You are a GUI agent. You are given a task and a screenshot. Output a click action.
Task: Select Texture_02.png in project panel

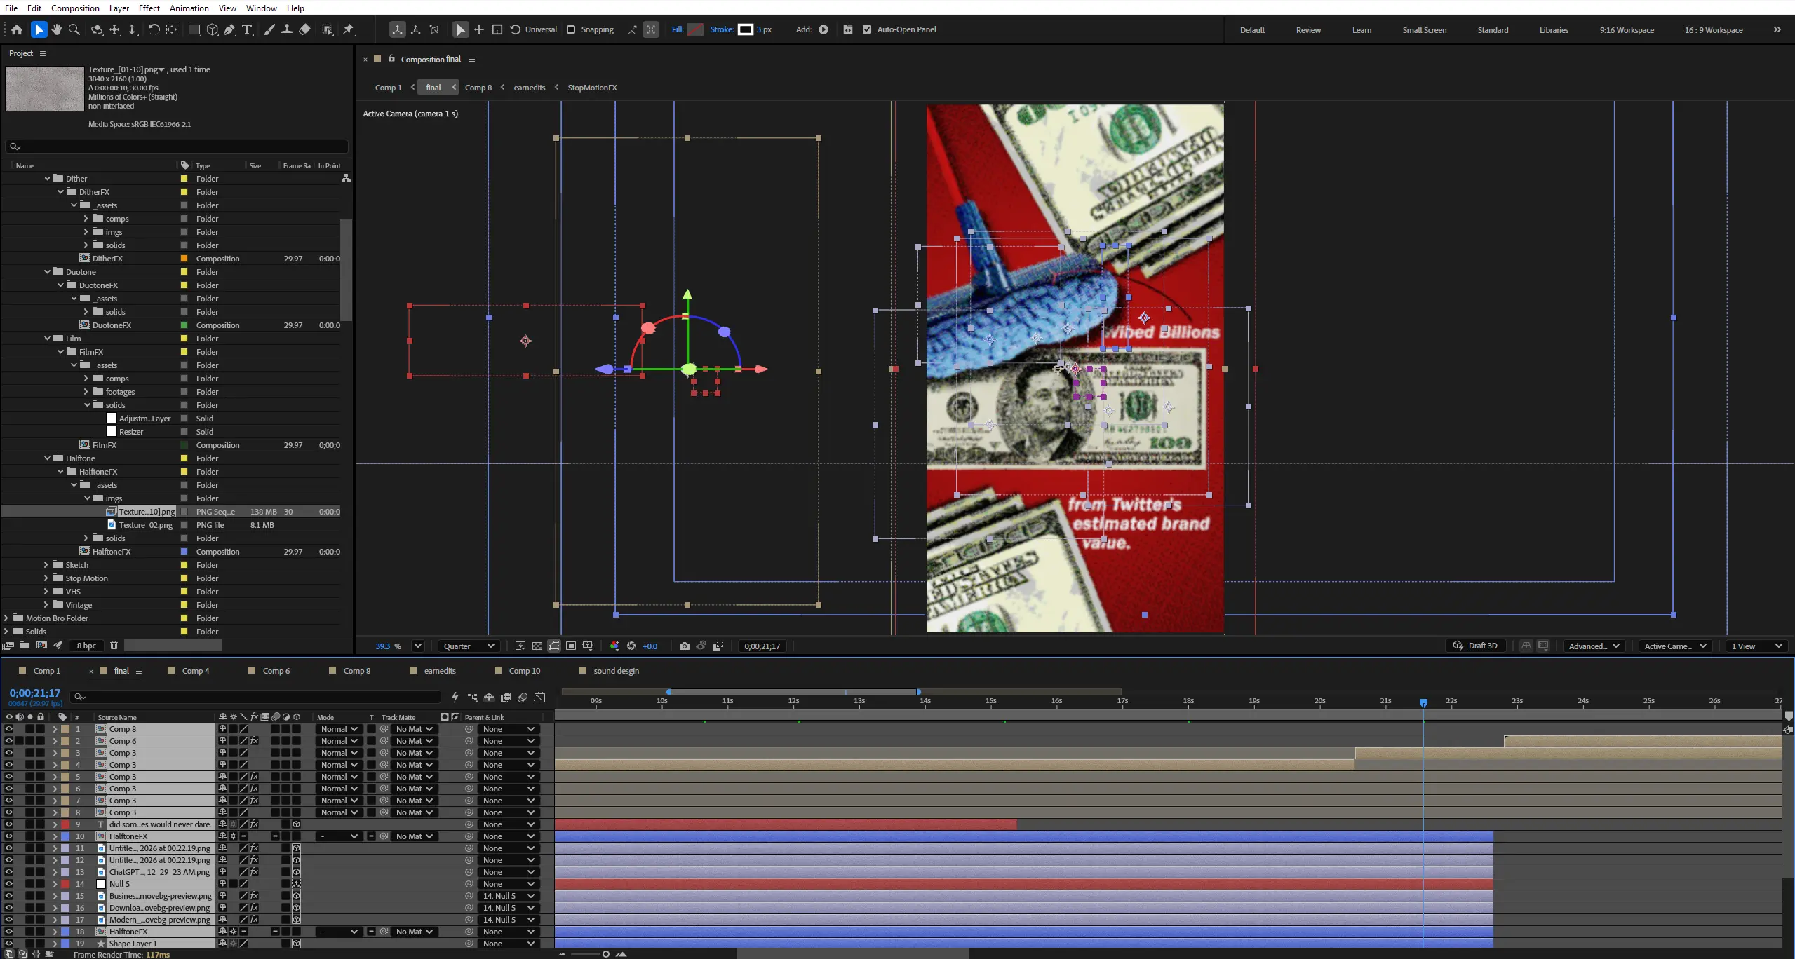[145, 525]
